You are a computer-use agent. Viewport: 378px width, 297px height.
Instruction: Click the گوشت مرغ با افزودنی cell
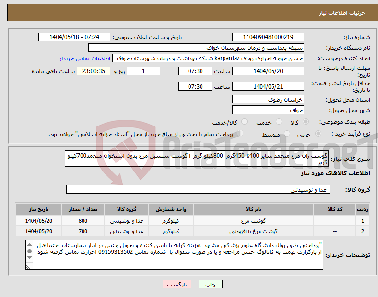click(x=253, y=231)
